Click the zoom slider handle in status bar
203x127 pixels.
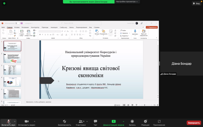click(145, 105)
